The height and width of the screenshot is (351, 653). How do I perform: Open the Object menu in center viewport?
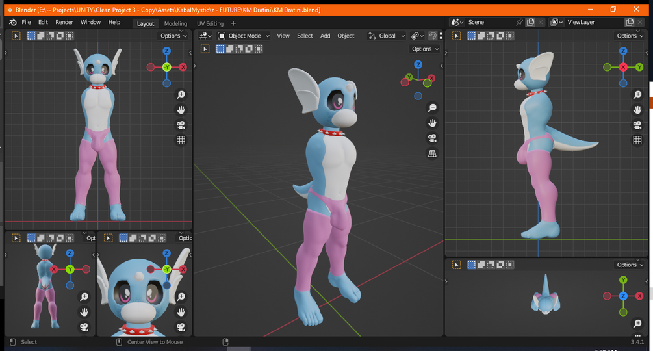[346, 36]
